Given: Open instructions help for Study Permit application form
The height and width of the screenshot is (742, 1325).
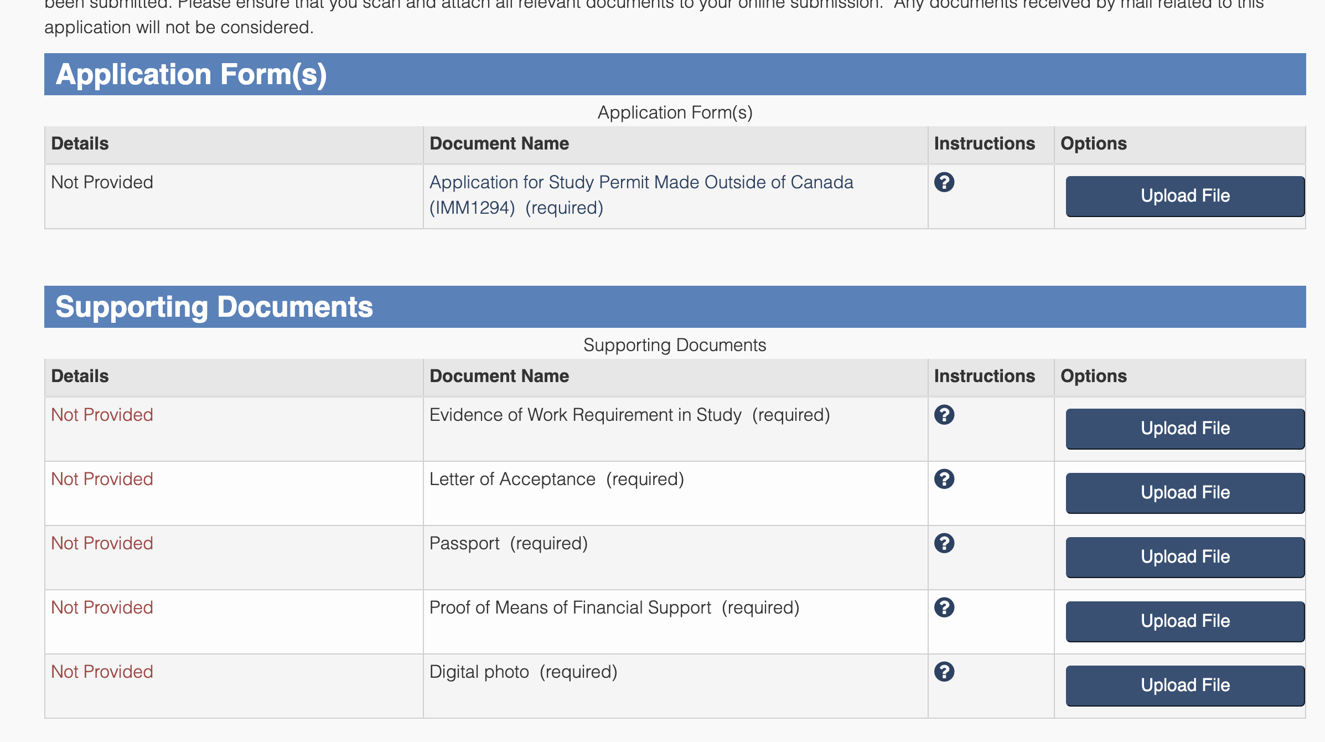Looking at the screenshot, I should (944, 182).
